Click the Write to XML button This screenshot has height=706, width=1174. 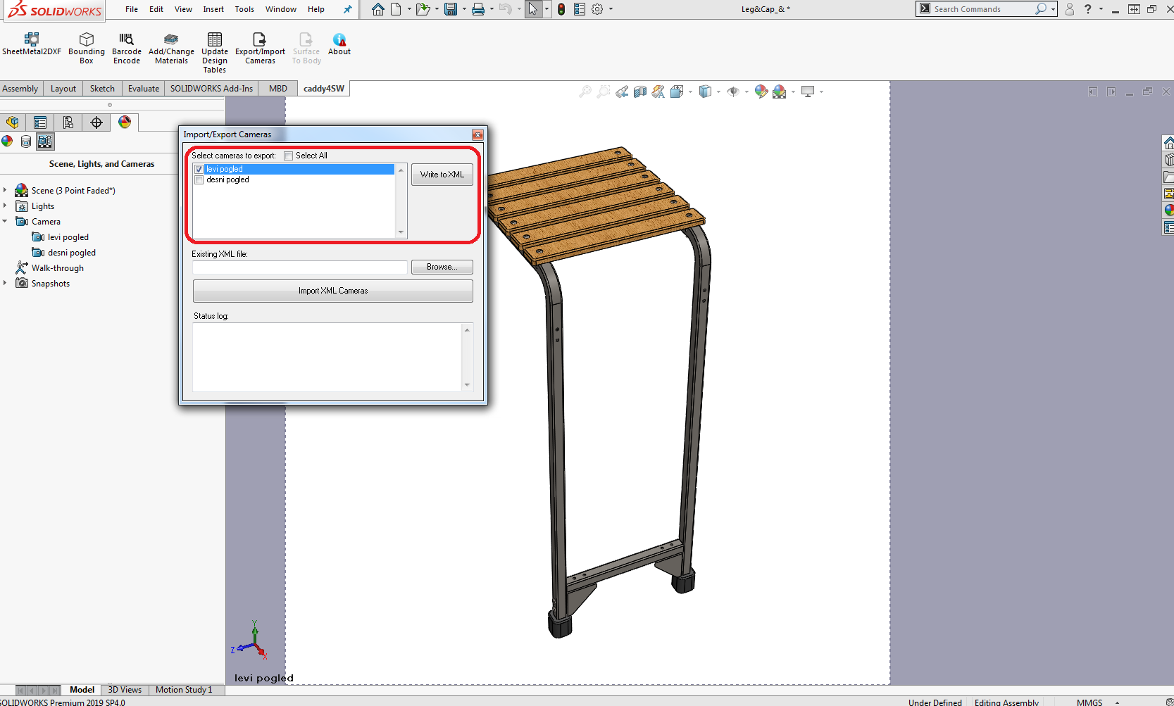(x=442, y=175)
